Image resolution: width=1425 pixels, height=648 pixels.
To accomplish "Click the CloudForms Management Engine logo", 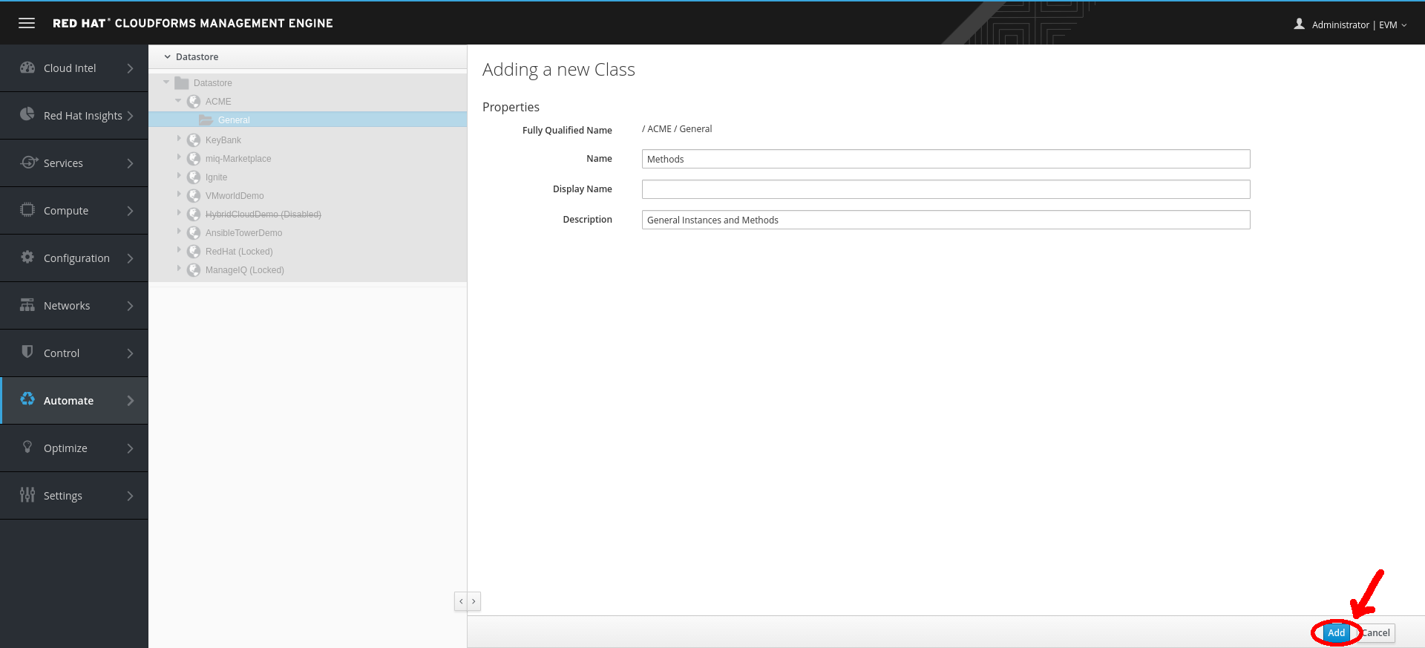I will click(x=193, y=23).
